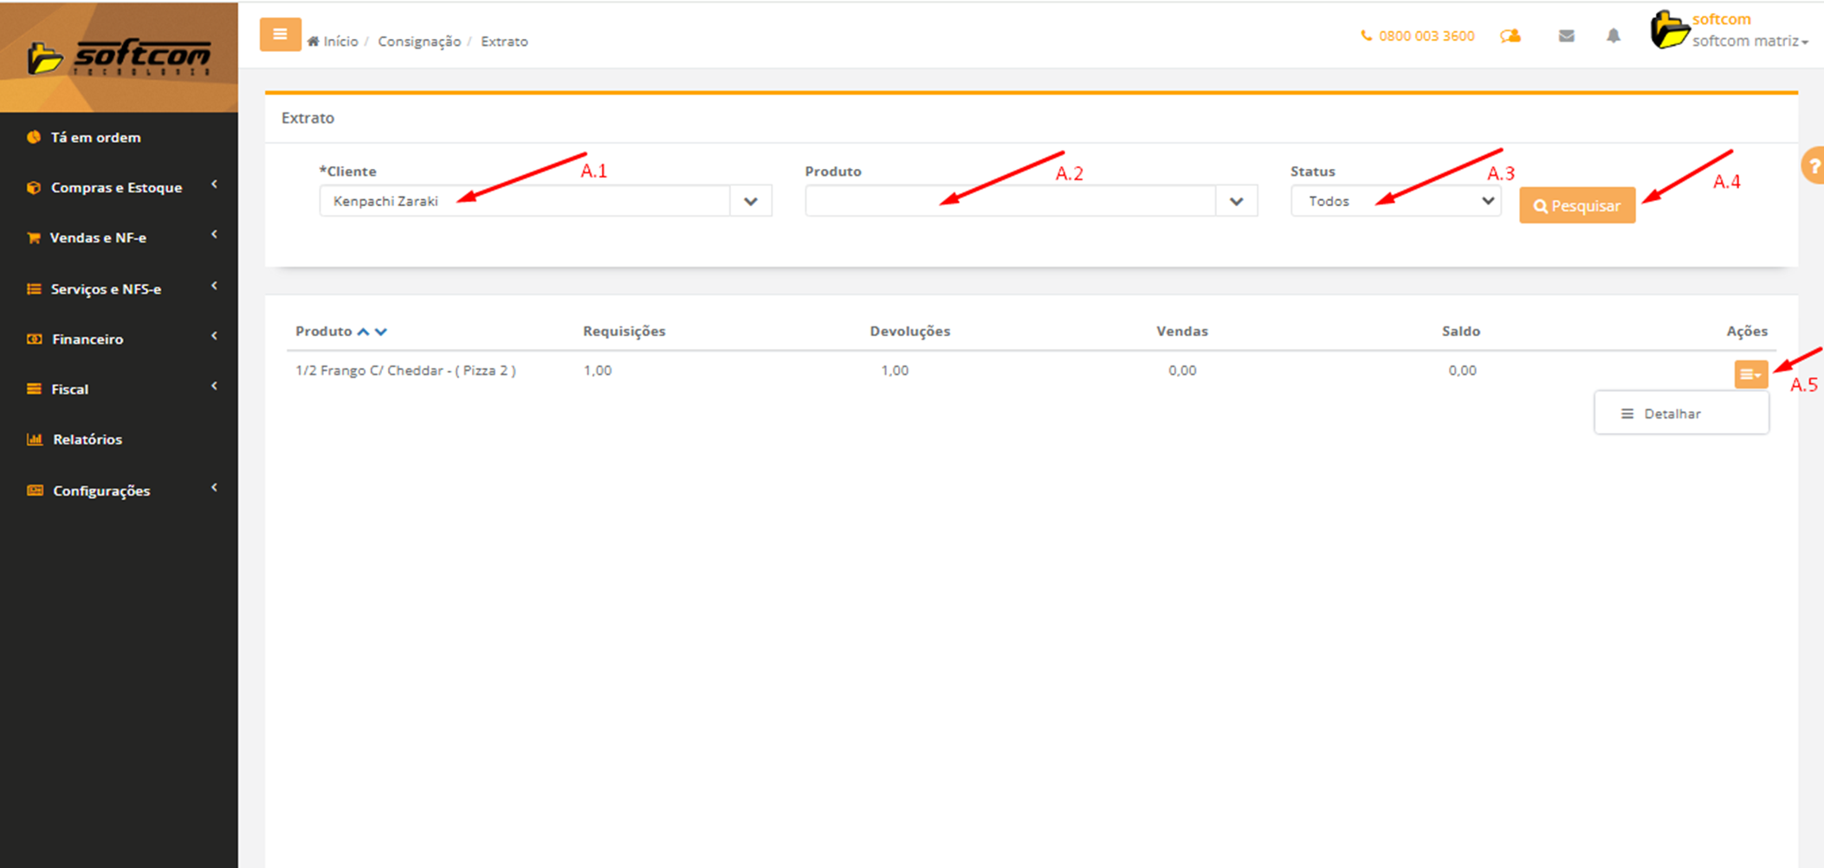1824x868 pixels.
Task: Sort Produto column descending with down arrow
Action: click(x=381, y=332)
